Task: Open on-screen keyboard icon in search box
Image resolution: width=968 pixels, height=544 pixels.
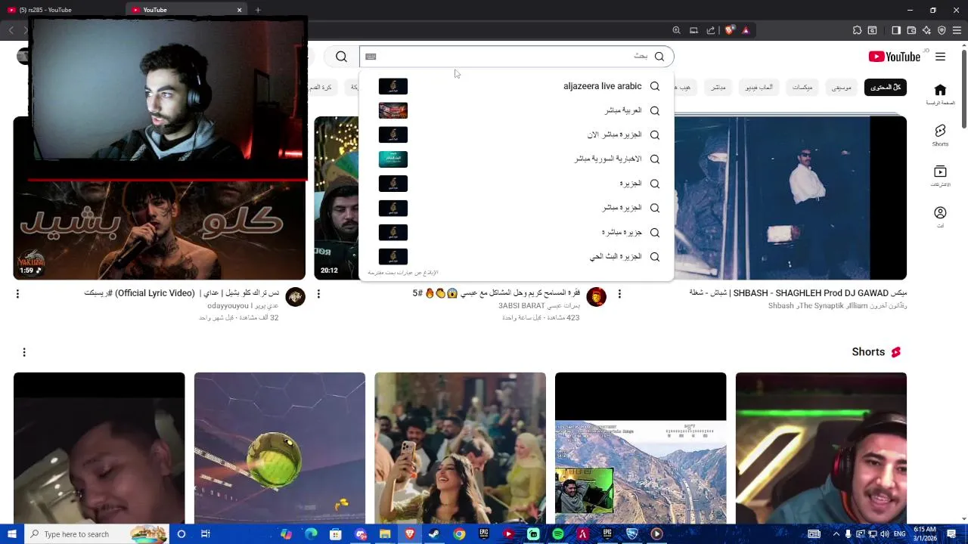Action: (371, 57)
